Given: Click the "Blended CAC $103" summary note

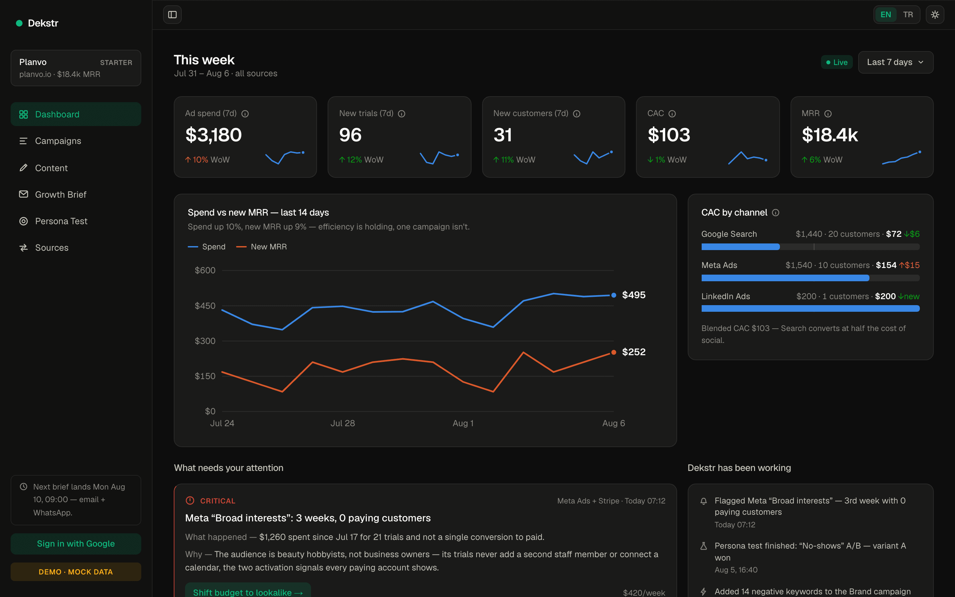Looking at the screenshot, I should click(x=803, y=334).
